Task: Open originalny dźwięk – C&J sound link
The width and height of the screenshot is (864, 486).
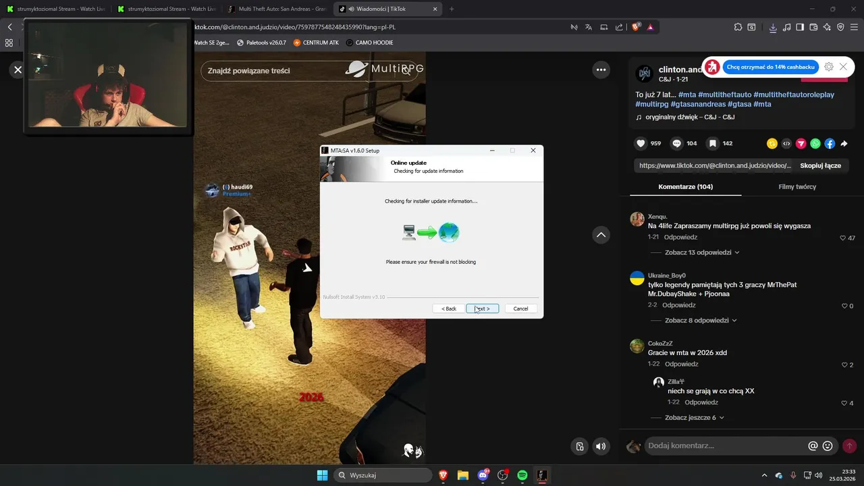Action: [x=684, y=117]
